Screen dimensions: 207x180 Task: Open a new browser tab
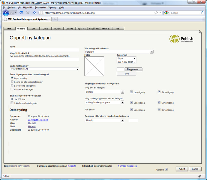point(55,19)
